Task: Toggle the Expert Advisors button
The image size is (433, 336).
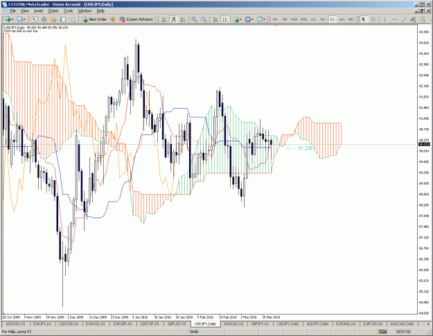Action: (x=136, y=19)
